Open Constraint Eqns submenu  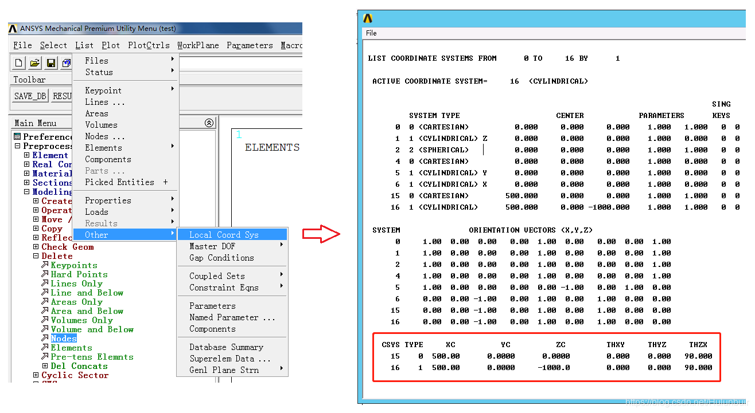click(x=232, y=288)
